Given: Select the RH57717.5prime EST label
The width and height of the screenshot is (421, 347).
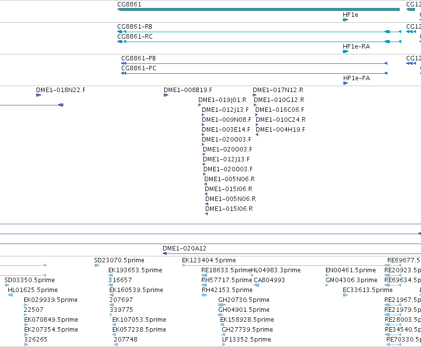Looking at the screenshot, I should [227, 280].
